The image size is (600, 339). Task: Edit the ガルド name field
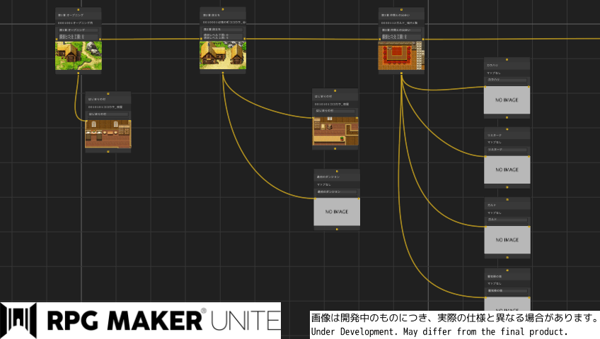[507, 220]
